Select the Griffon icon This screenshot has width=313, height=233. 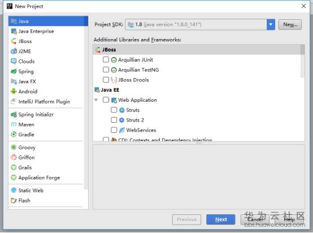(x=14, y=157)
